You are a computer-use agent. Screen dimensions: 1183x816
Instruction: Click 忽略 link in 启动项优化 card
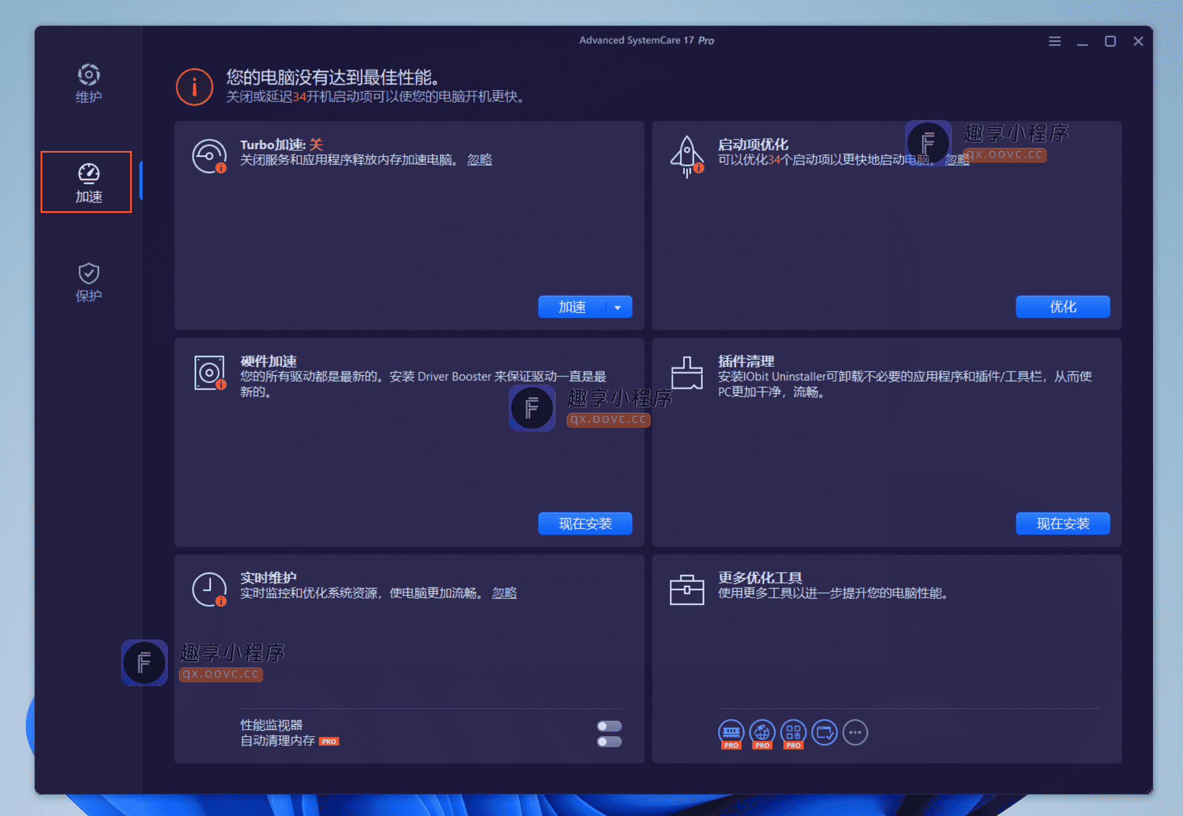[957, 160]
